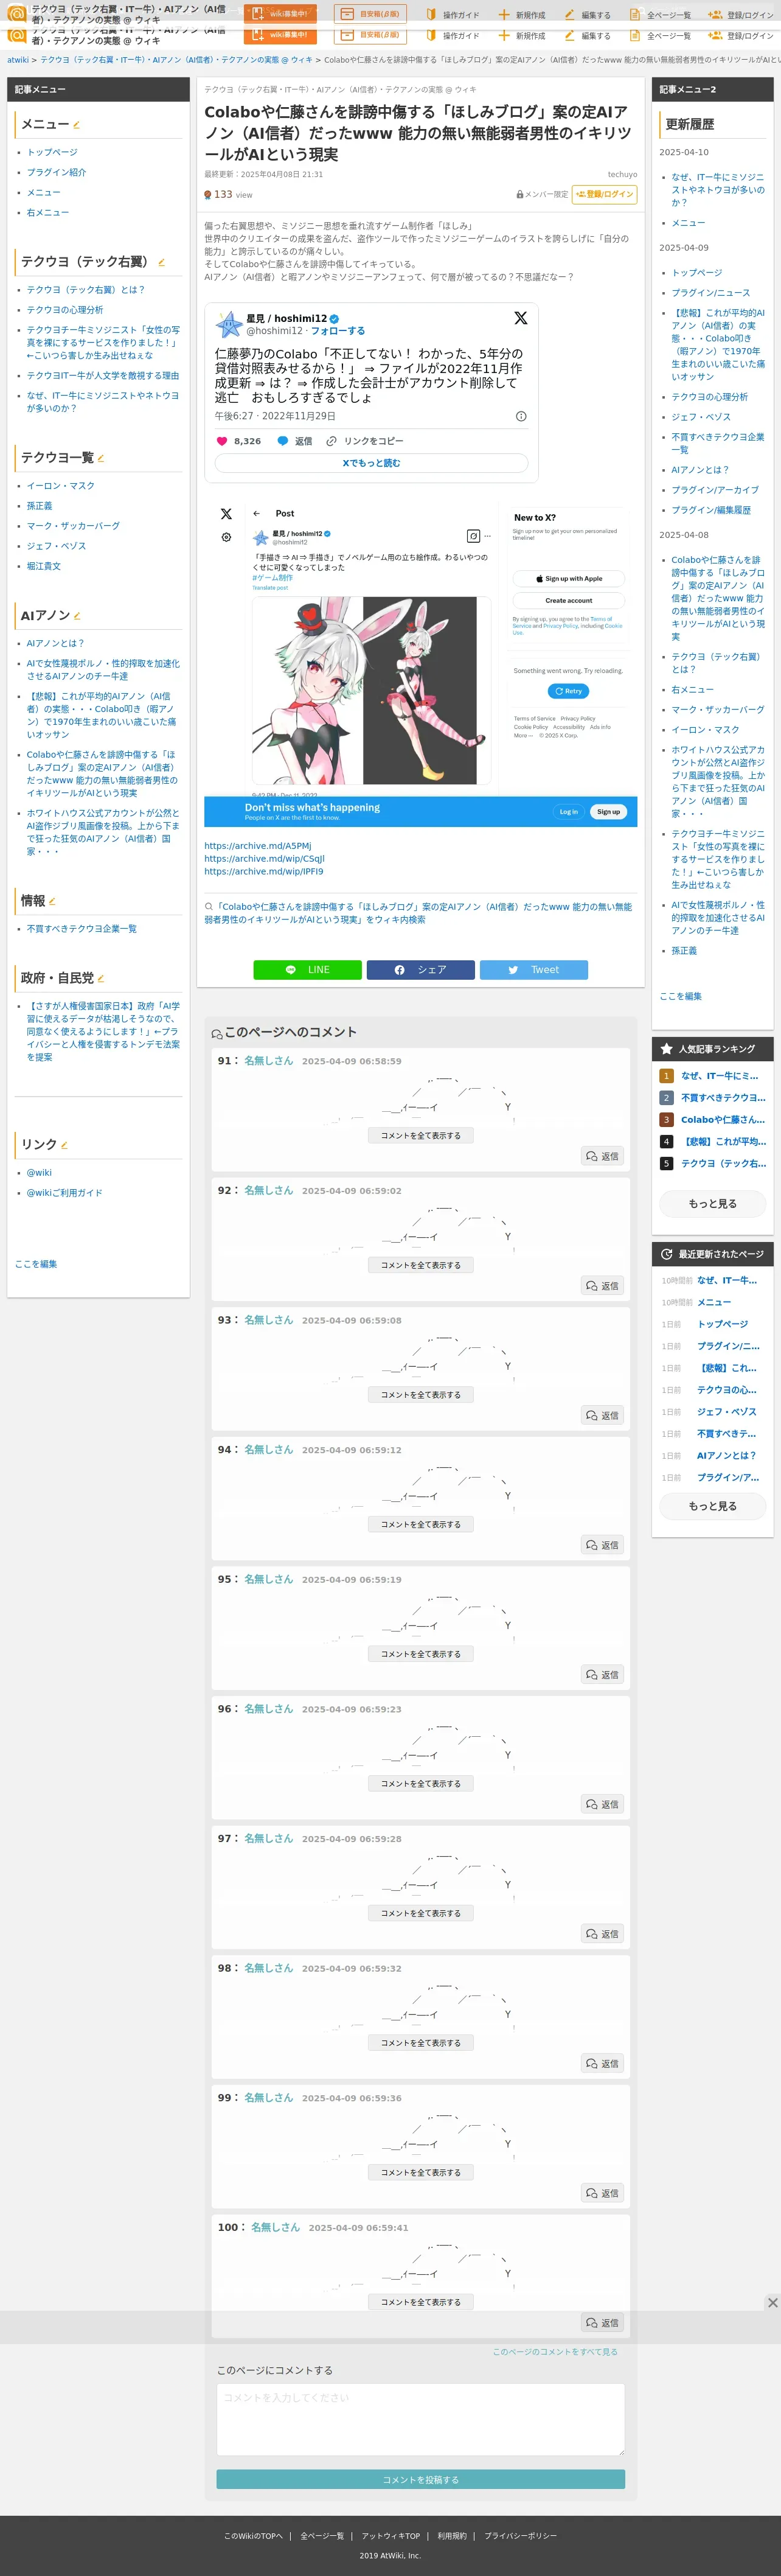Open このページのコメントをすべて見る link

(555, 2352)
